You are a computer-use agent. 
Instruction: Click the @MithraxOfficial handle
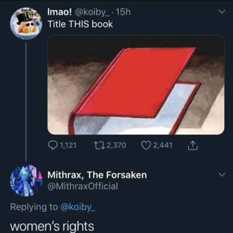coord(83,186)
